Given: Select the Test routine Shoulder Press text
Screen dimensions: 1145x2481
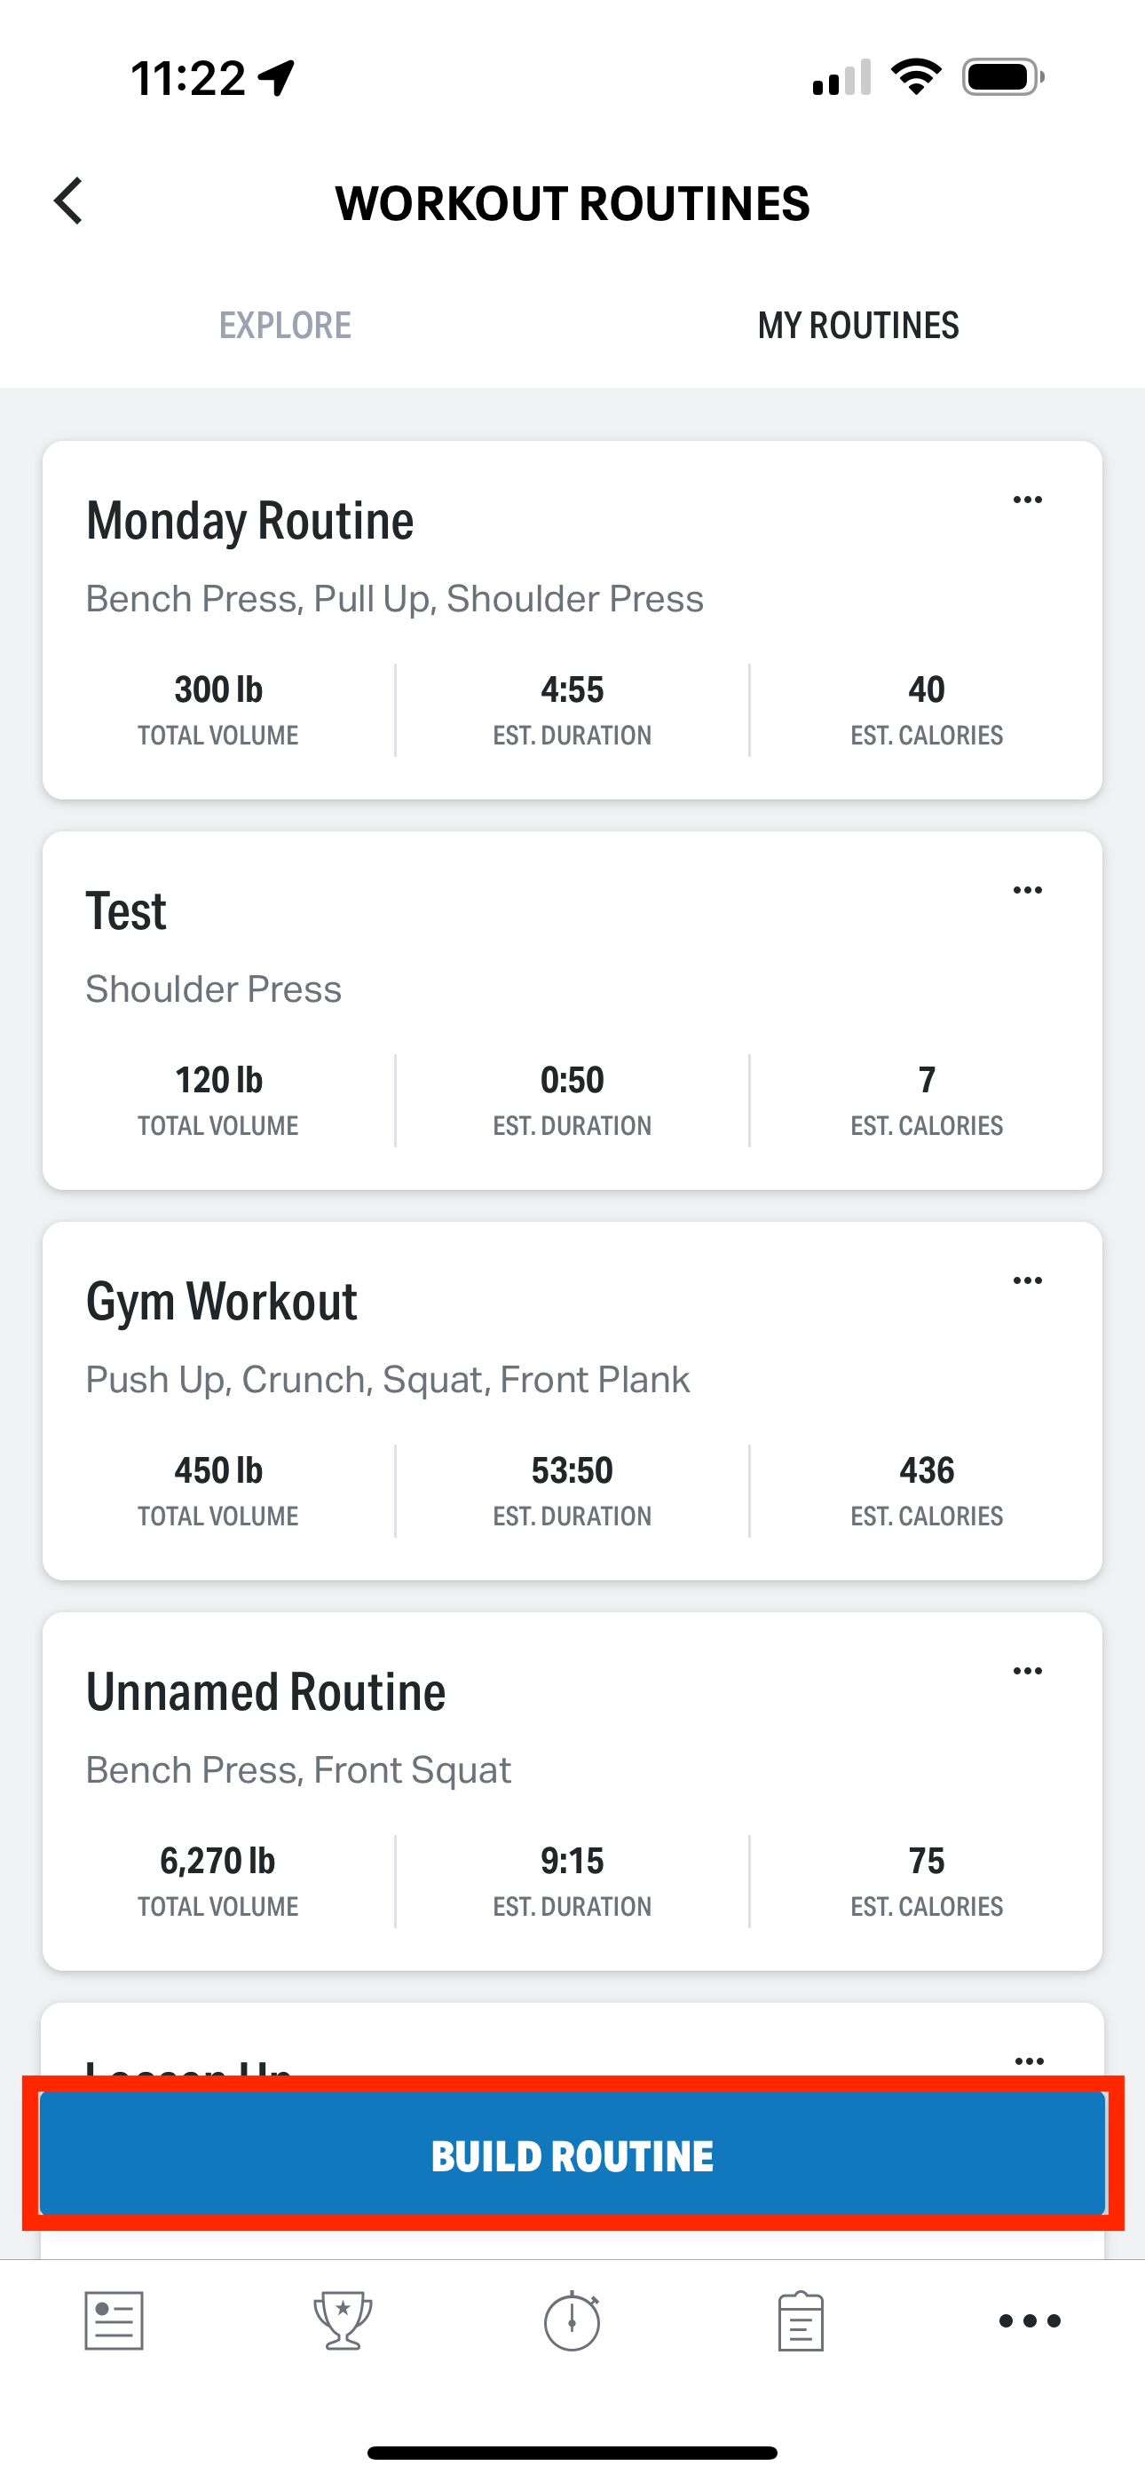Looking at the screenshot, I should click(x=214, y=989).
